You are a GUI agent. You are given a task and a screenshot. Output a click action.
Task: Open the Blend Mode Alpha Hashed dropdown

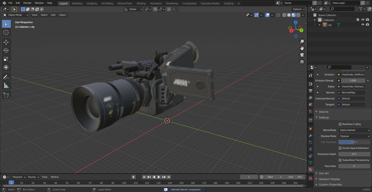(354, 130)
